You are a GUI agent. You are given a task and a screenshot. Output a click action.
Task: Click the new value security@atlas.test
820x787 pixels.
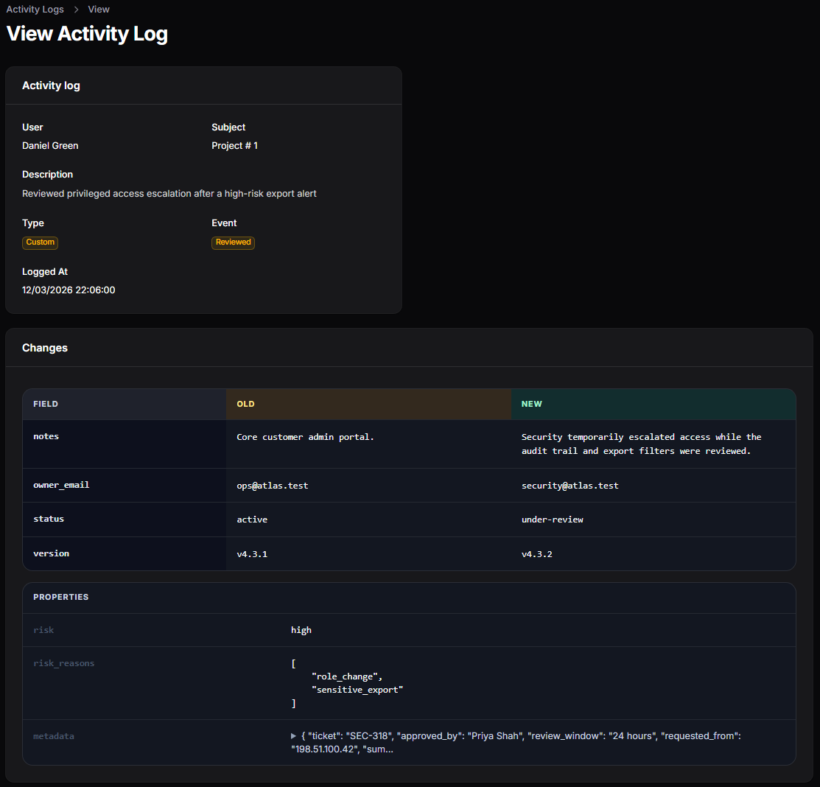pos(570,485)
